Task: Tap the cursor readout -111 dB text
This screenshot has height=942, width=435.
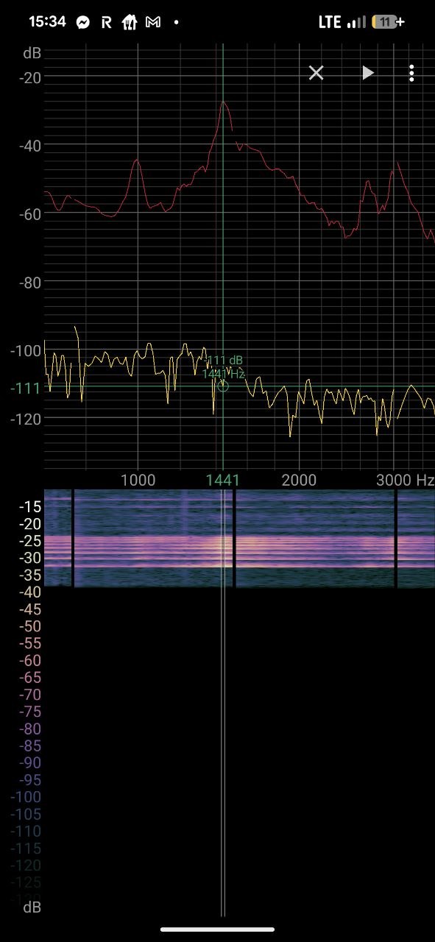Action: pos(224,361)
